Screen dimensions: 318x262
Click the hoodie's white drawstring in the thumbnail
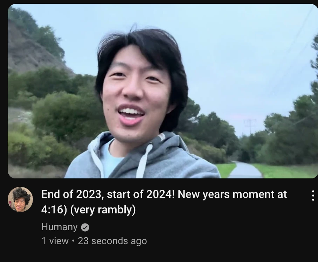144,161
